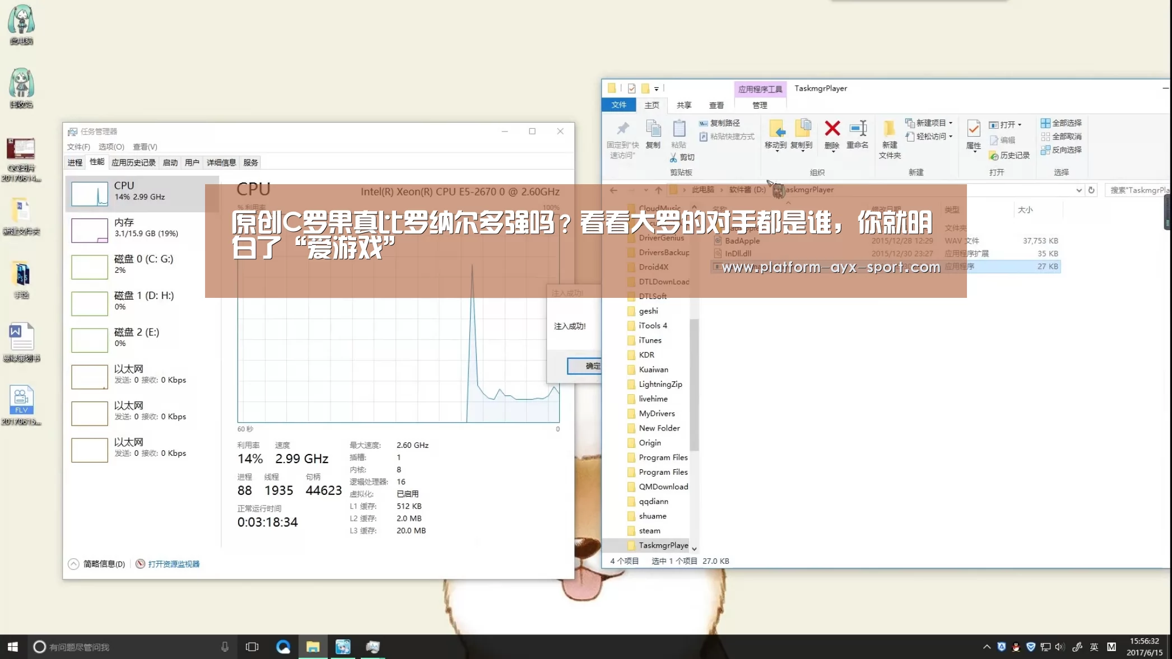The image size is (1172, 659).
Task: Open the Windows Start menu
Action: (x=12, y=647)
